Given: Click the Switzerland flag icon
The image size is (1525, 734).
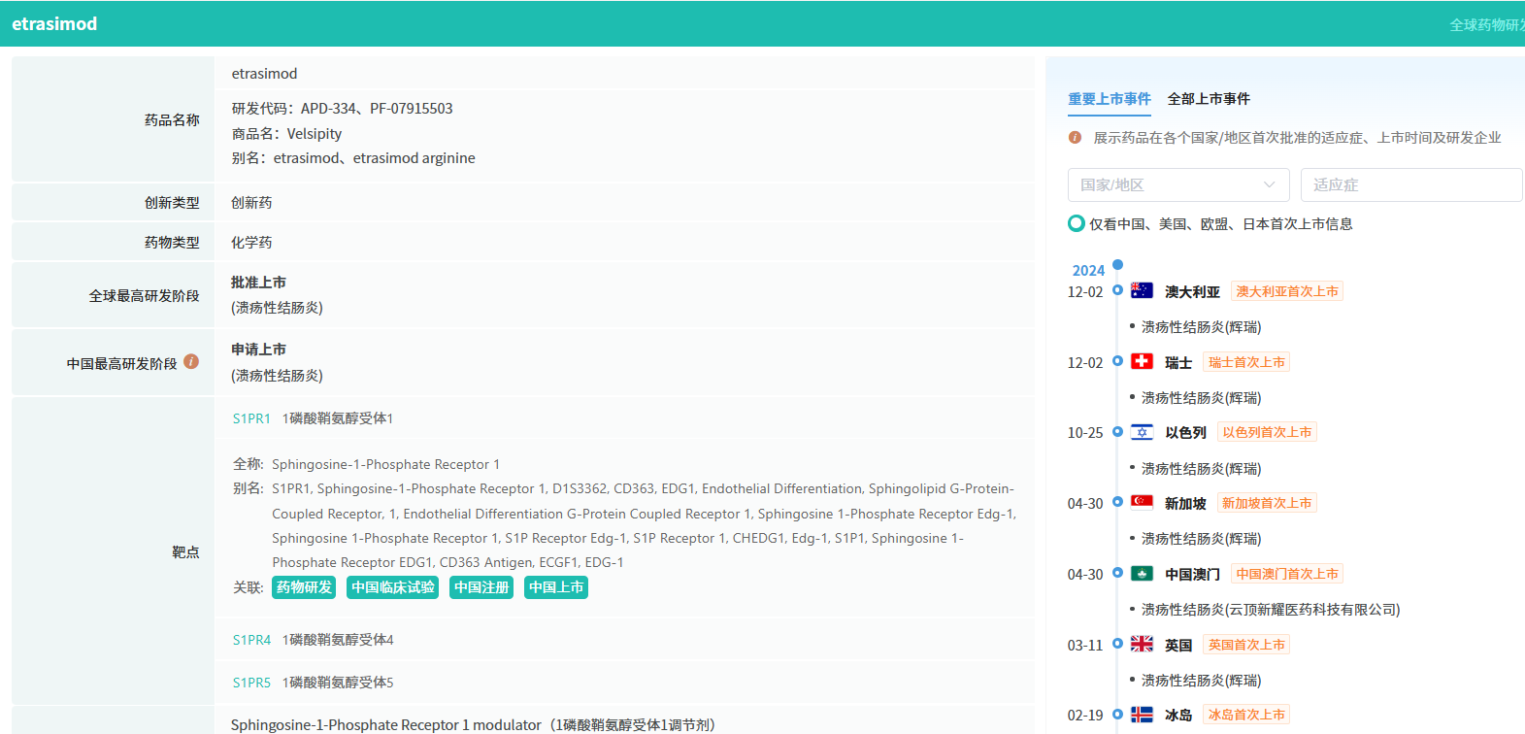Looking at the screenshot, I should (1142, 361).
